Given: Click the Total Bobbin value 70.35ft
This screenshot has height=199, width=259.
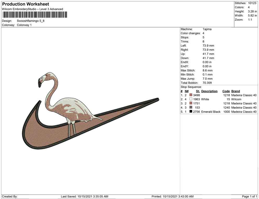Looking at the screenshot, I should 207,83.
